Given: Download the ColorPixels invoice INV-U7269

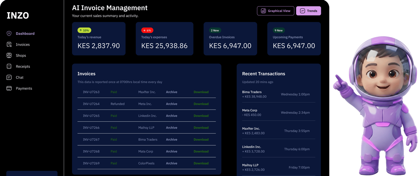Looking at the screenshot, I should pos(201,163).
